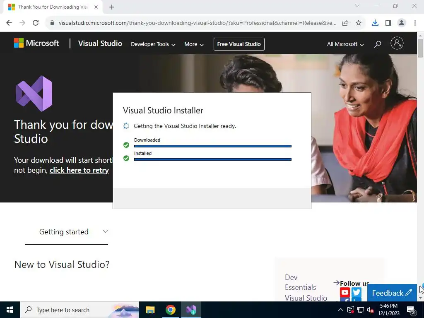
Task: Click the Microsoft logo in header
Action: tap(36, 43)
